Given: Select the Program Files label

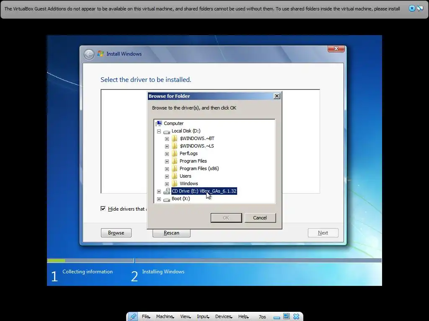Looking at the screenshot, I should tap(193, 161).
